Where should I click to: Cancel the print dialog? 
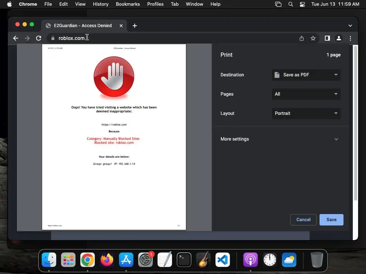click(303, 220)
